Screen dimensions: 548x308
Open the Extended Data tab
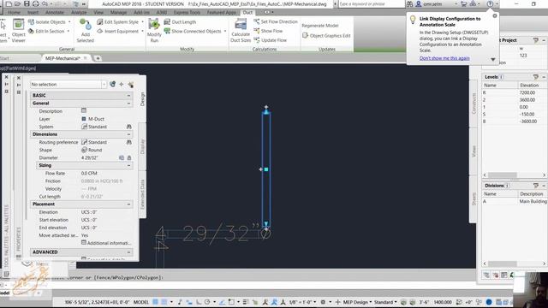point(142,194)
